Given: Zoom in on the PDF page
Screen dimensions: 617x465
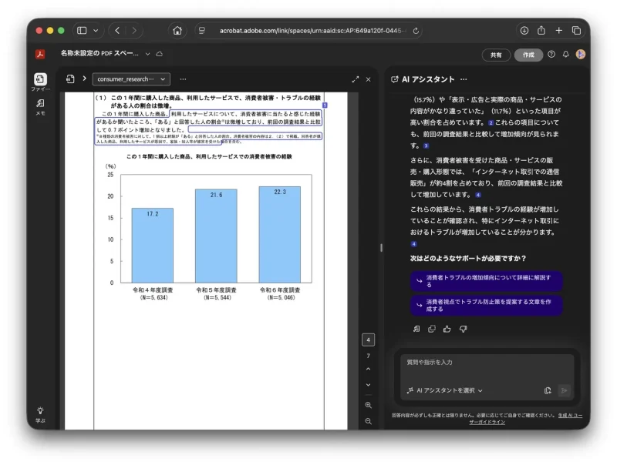Looking at the screenshot, I should [x=368, y=405].
